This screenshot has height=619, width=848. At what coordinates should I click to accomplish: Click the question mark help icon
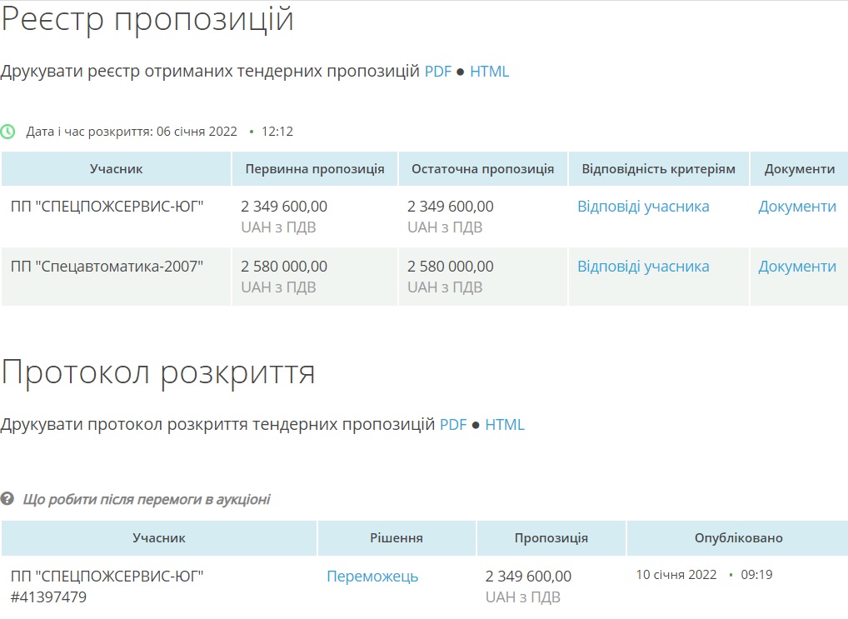tap(7, 499)
